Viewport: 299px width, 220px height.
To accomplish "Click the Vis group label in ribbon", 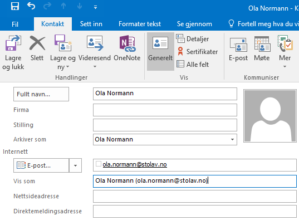I will 184,77.
